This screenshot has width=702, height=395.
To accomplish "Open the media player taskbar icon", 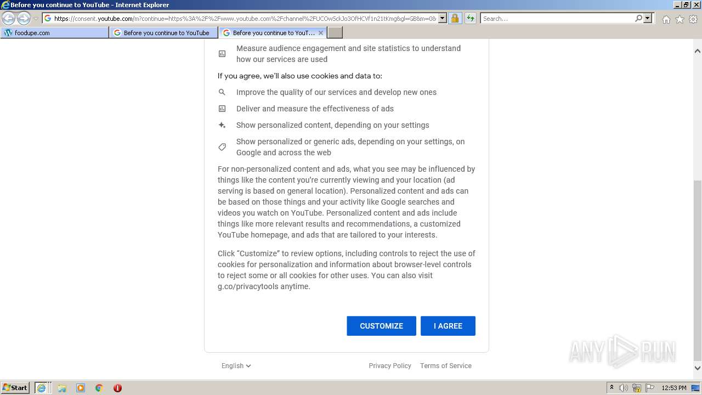I will click(x=81, y=388).
